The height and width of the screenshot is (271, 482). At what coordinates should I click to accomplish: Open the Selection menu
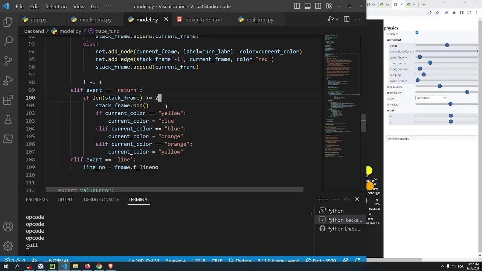(x=56, y=6)
